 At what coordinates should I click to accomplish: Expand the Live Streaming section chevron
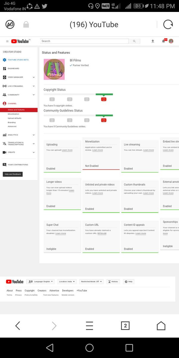[34, 86]
